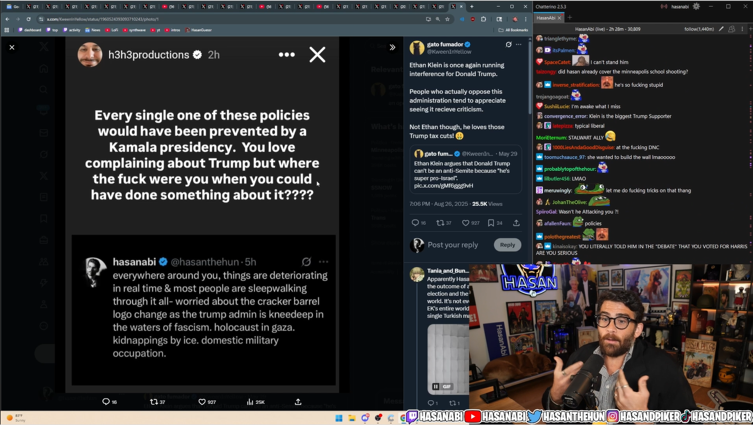Click the reply icon beneath the enlarged photo
Image resolution: width=753 pixels, height=425 pixels.
pos(105,402)
